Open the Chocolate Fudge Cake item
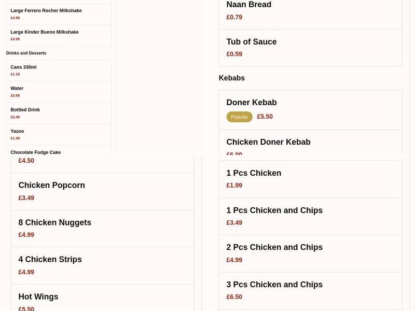415x311 pixels. pyautogui.click(x=35, y=152)
